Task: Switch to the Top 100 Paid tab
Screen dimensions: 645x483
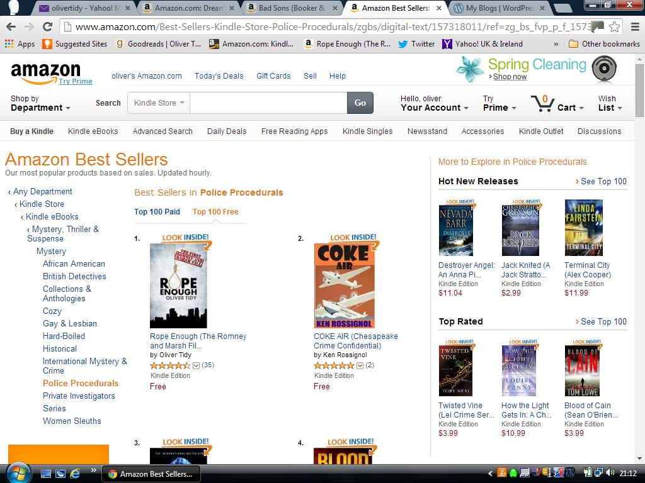Action: click(157, 212)
